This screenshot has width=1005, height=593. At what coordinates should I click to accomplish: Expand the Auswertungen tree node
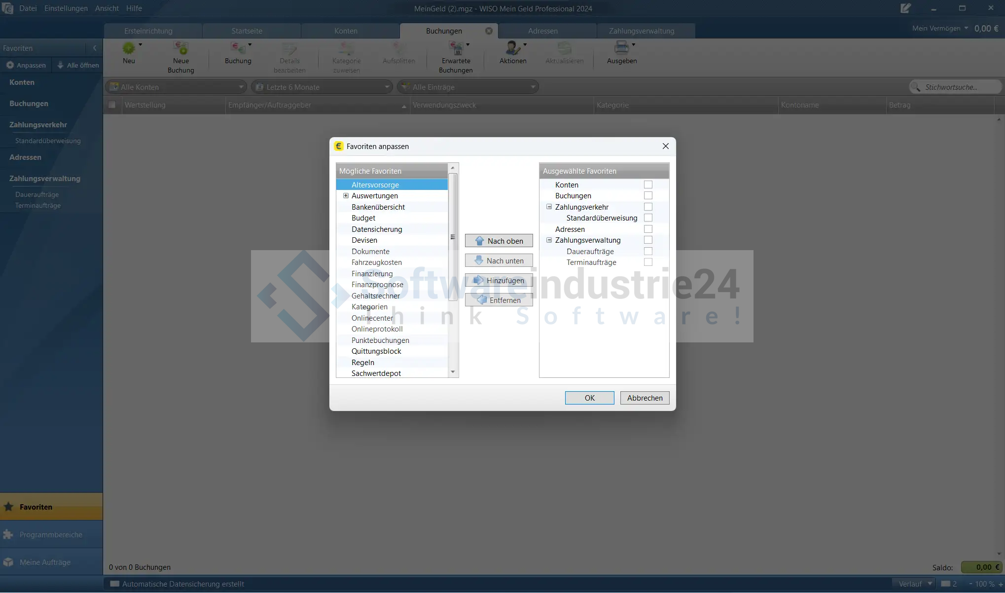pos(346,196)
